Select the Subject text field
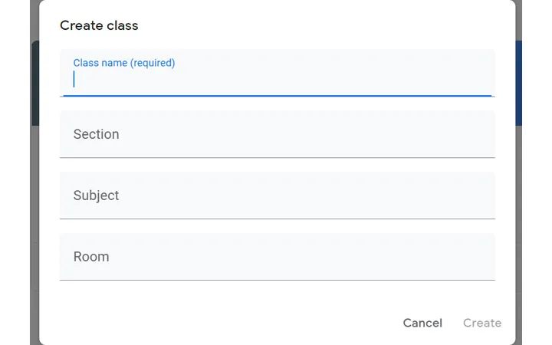This screenshot has height=345, width=552. [276, 195]
